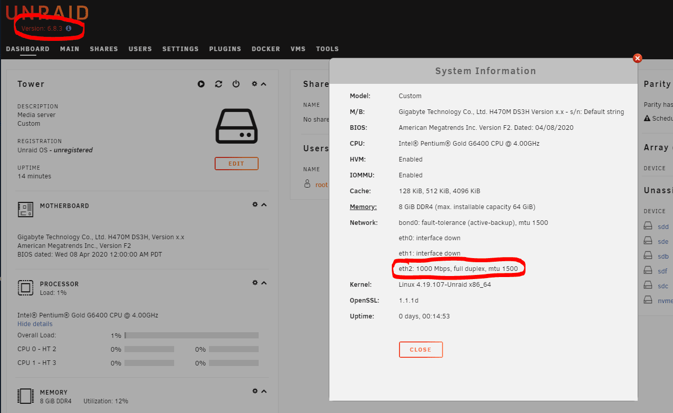The height and width of the screenshot is (413, 673).
Task: Collapse the Motherboard section
Action: point(264,204)
